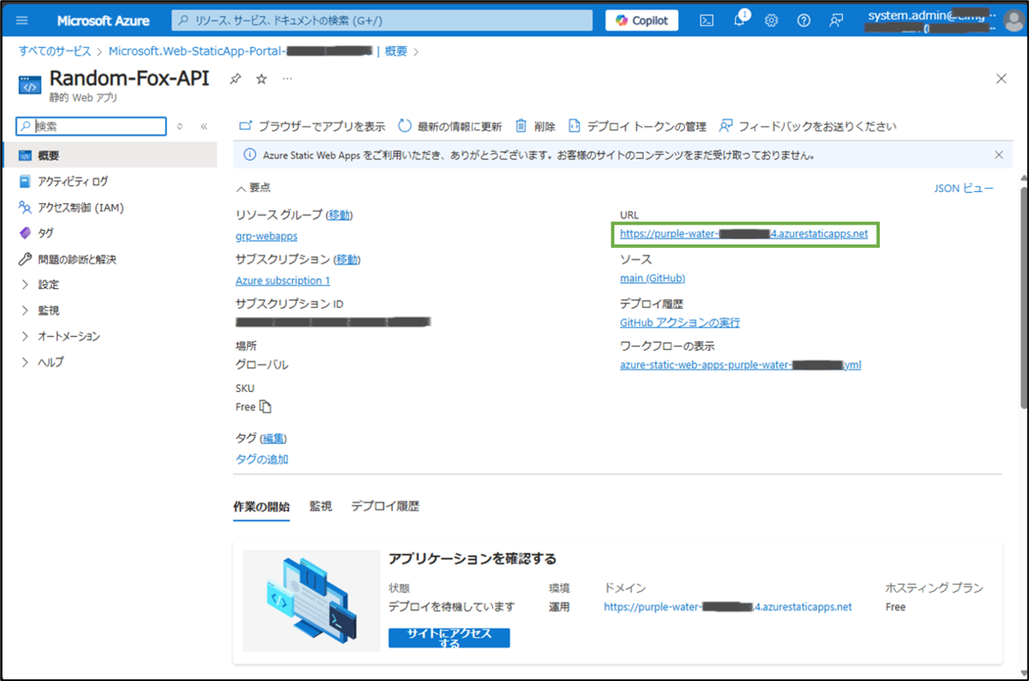Open GitHub アクションの実行
1029x681 pixels.
680,322
